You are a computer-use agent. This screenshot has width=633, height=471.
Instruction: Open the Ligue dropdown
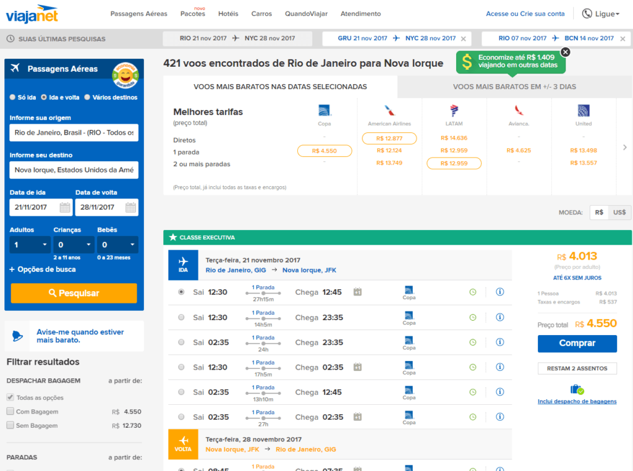pyautogui.click(x=607, y=14)
